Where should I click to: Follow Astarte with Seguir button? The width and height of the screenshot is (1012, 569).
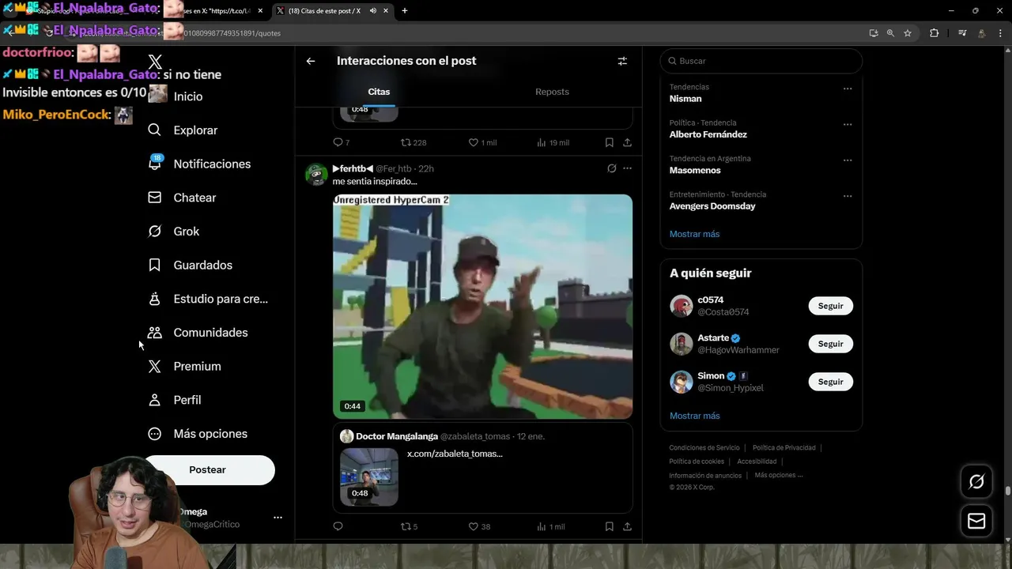tap(830, 344)
